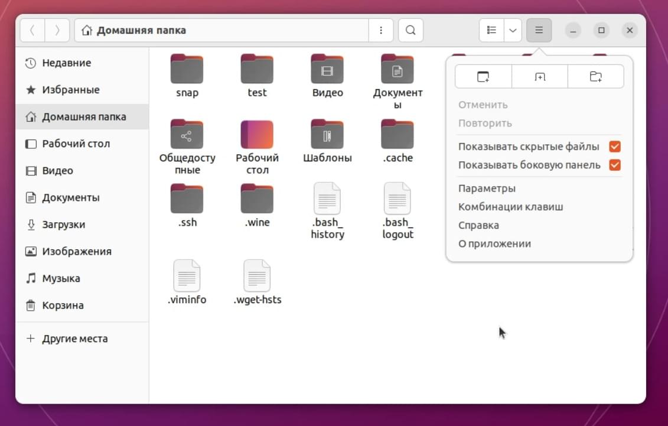Select Домашняя папка in the sidebar

pos(82,117)
